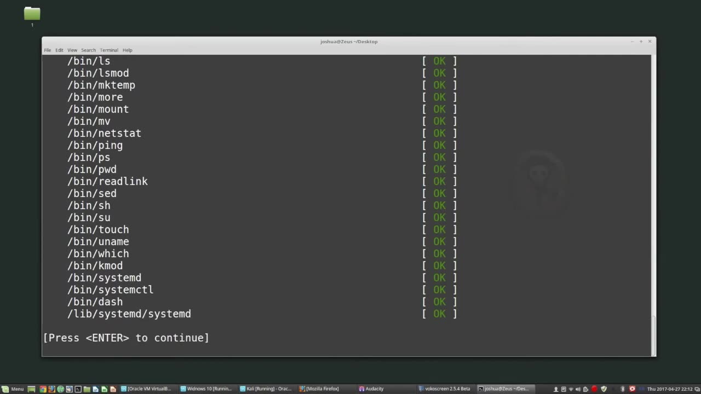This screenshot has height=394, width=701.
Task: Open the update manager shield icon
Action: [x=604, y=389]
